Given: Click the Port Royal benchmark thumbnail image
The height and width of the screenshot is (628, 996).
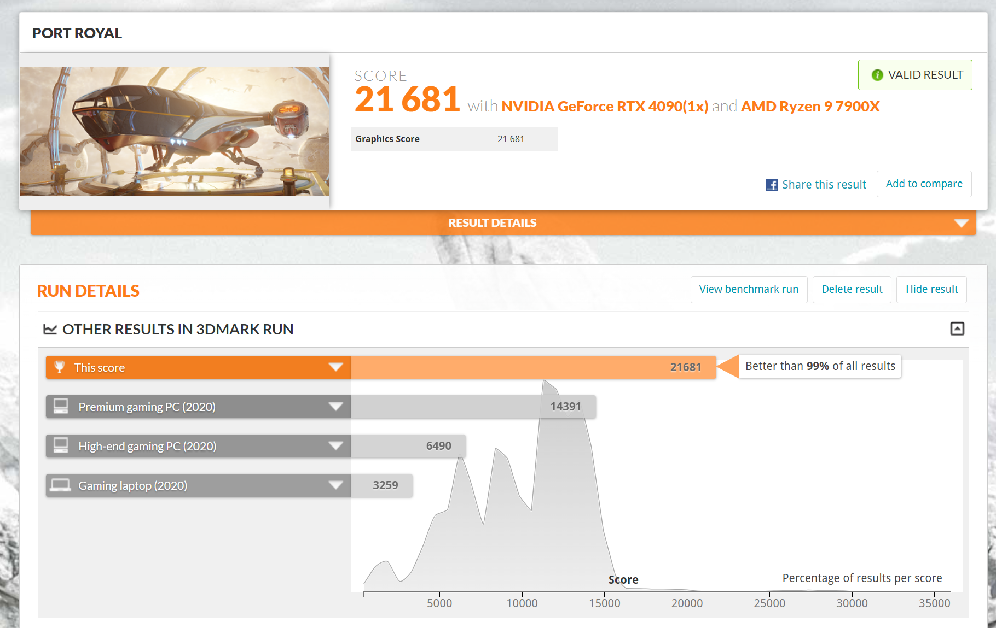Looking at the screenshot, I should point(175,131).
